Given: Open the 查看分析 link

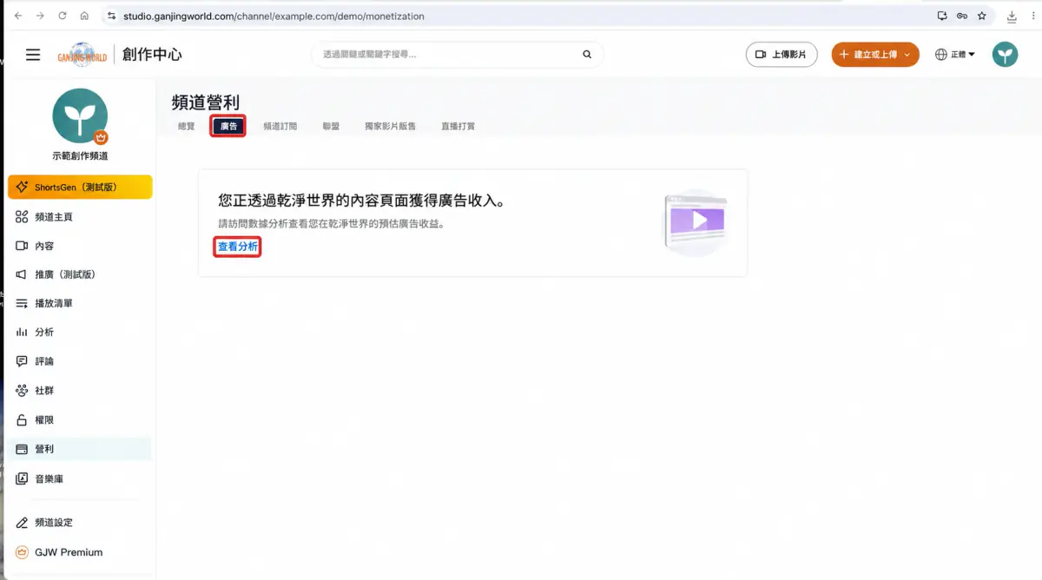Looking at the screenshot, I should (237, 247).
